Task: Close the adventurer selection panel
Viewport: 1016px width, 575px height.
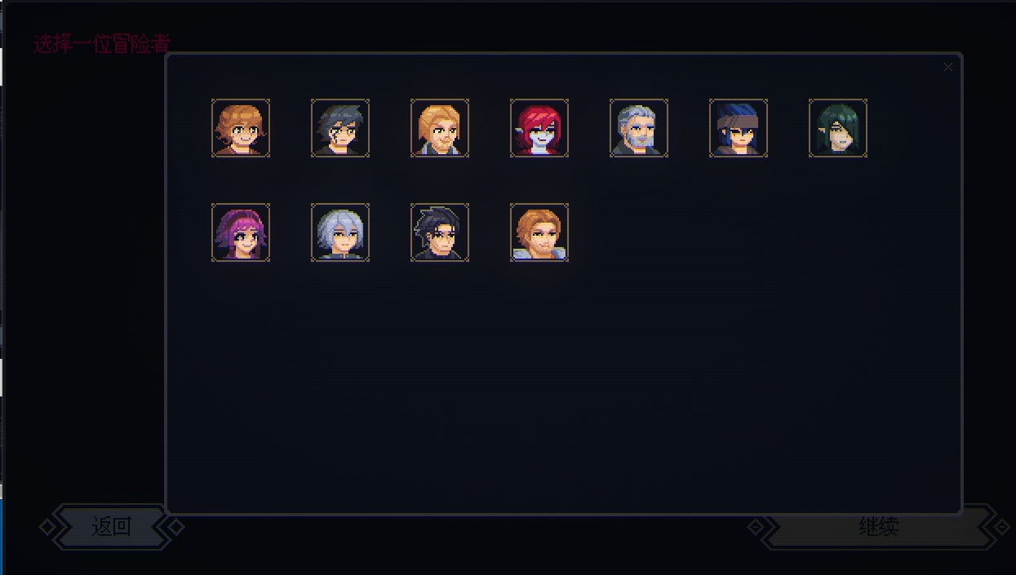Action: pyautogui.click(x=947, y=67)
